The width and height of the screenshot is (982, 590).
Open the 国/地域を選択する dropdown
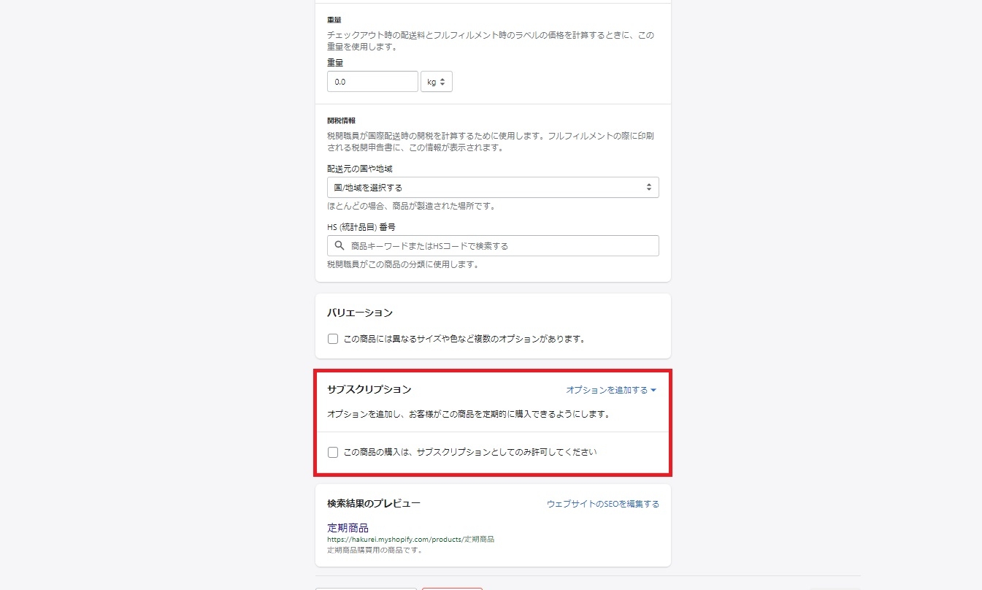pos(493,188)
